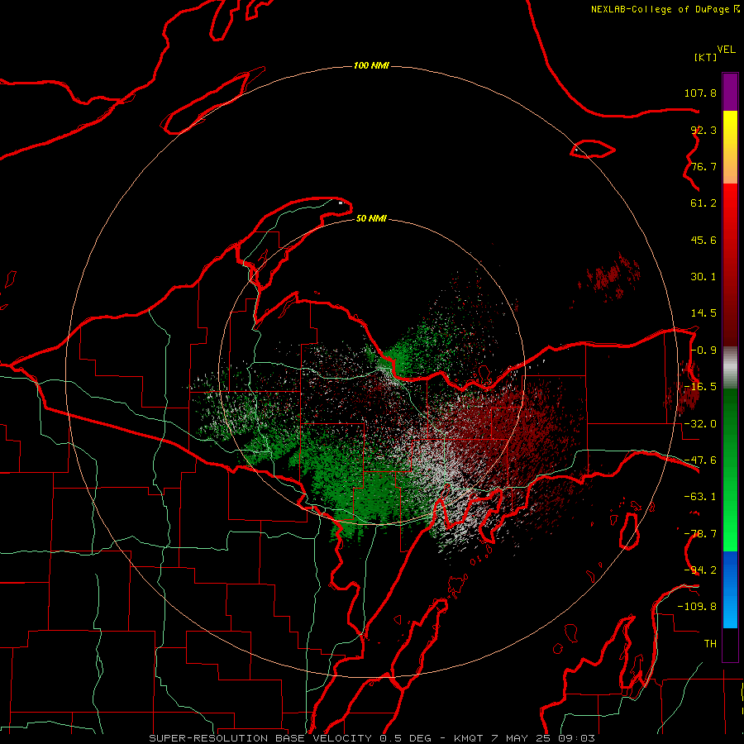Click the TH threshold label
This screenshot has height=744, width=744.
(710, 644)
